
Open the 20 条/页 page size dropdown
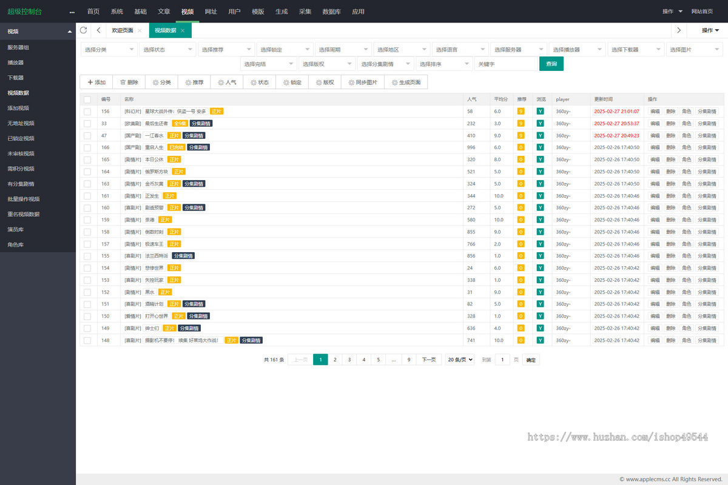[460, 360]
